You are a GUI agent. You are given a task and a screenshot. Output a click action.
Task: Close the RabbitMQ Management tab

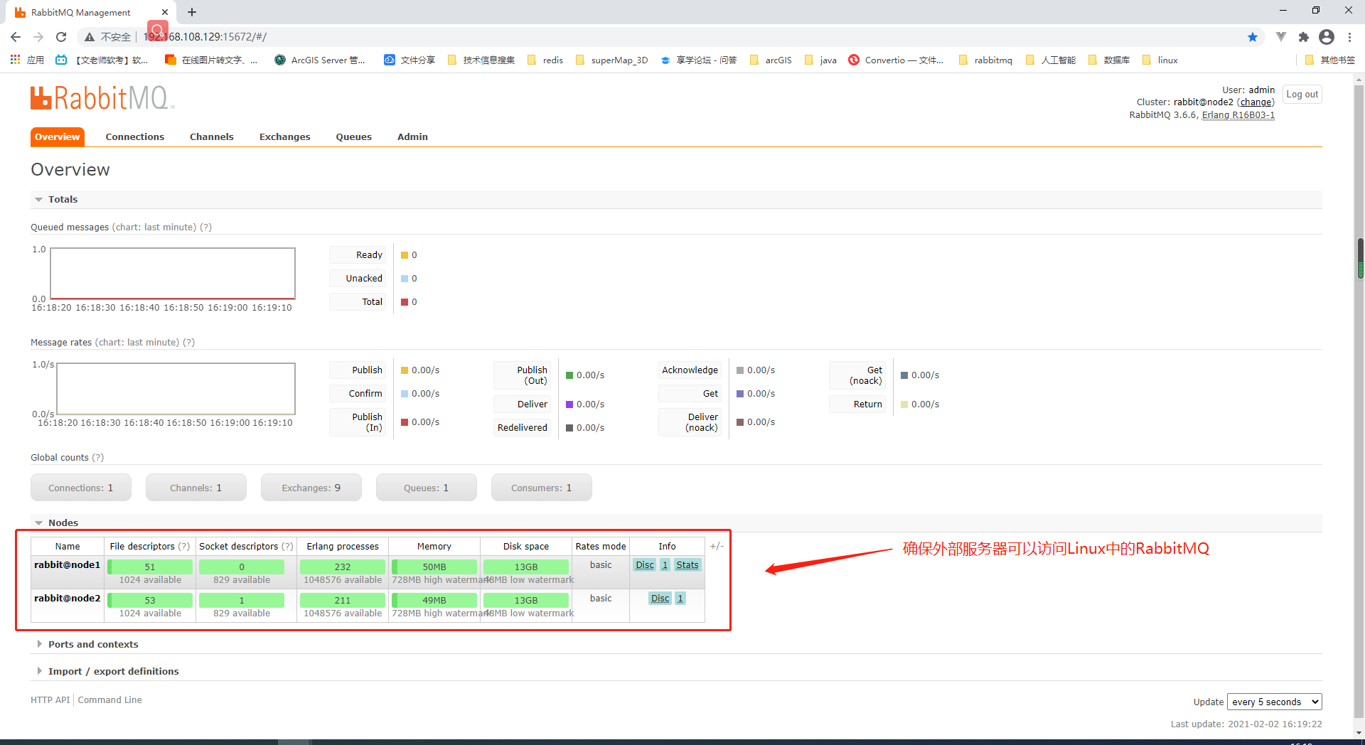point(164,12)
